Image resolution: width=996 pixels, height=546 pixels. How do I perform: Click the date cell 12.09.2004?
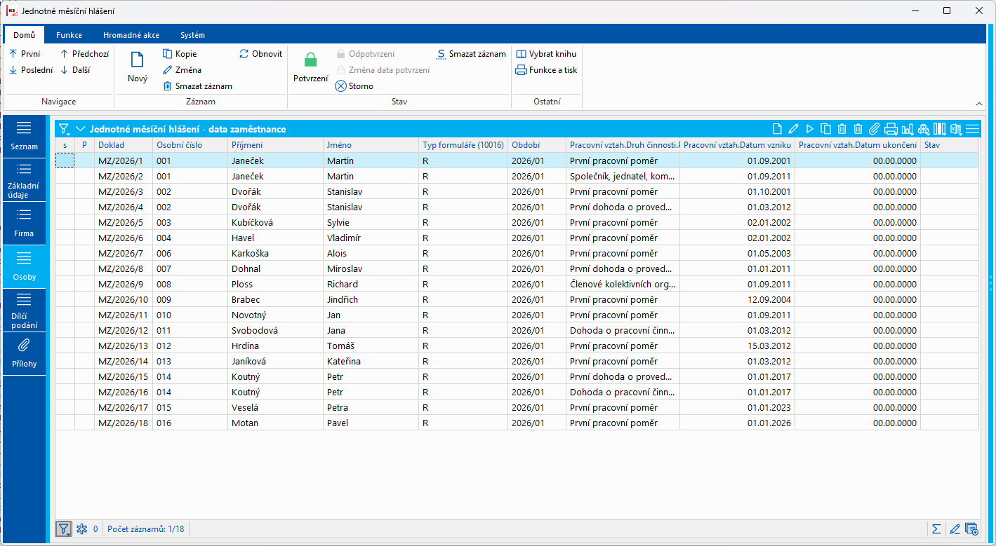737,300
